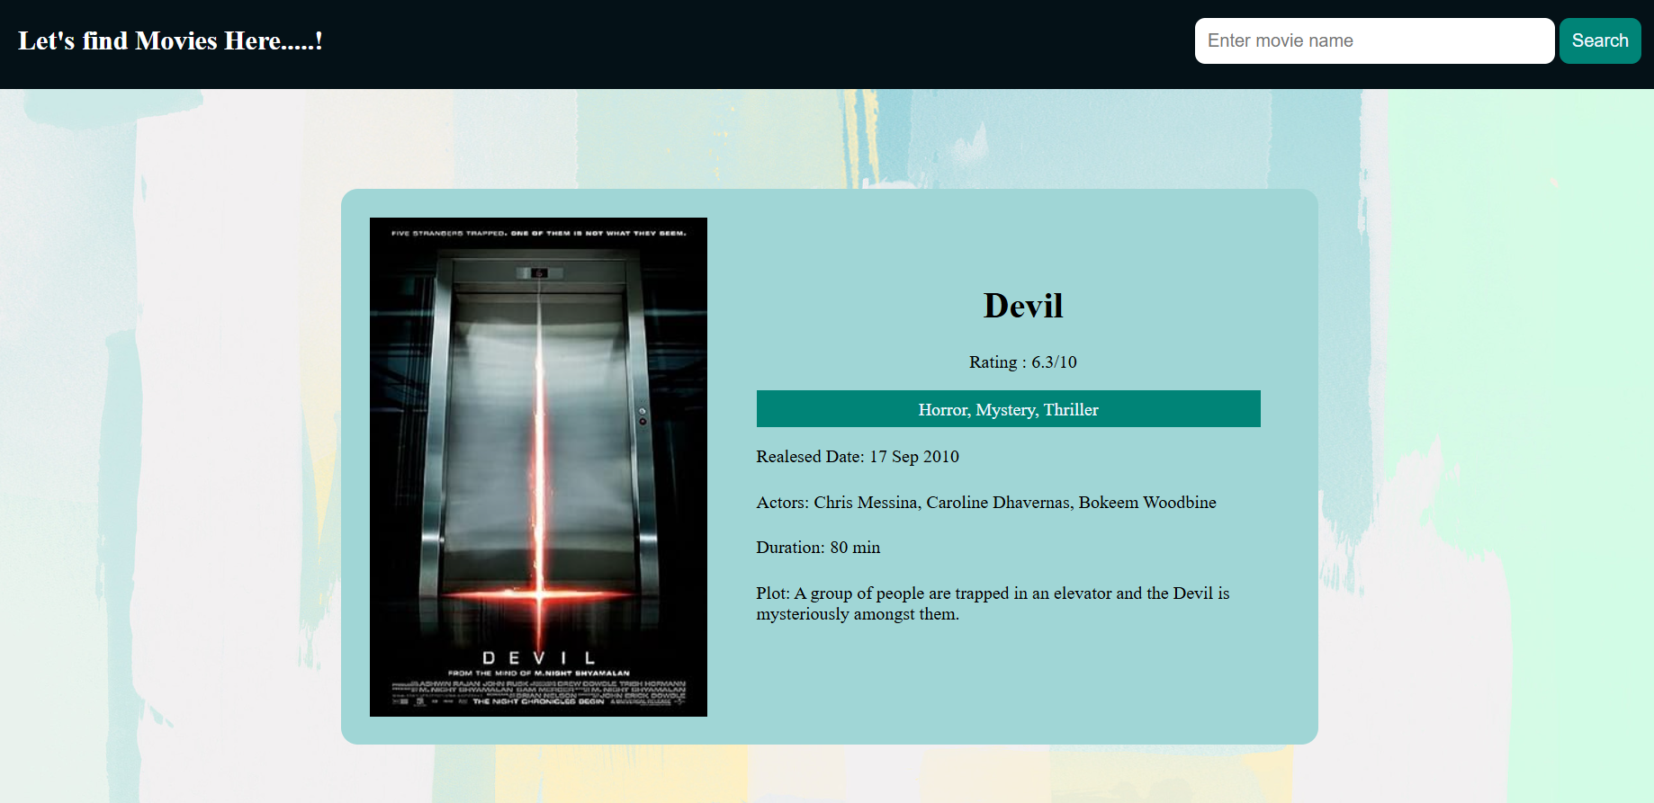
Task: Open the Devil movie poster image
Action: 538,467
